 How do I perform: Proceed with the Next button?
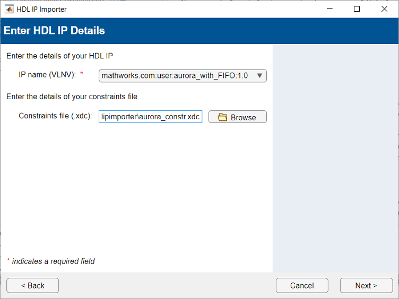click(366, 285)
